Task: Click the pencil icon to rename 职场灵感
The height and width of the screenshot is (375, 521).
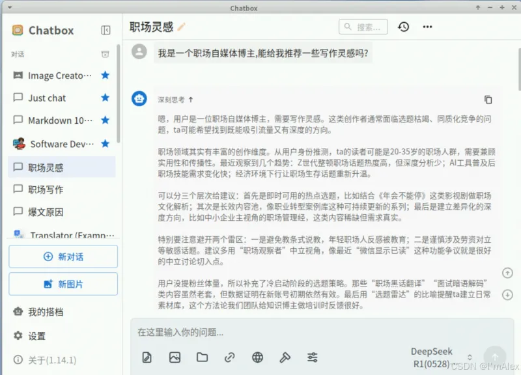Action: (182, 27)
